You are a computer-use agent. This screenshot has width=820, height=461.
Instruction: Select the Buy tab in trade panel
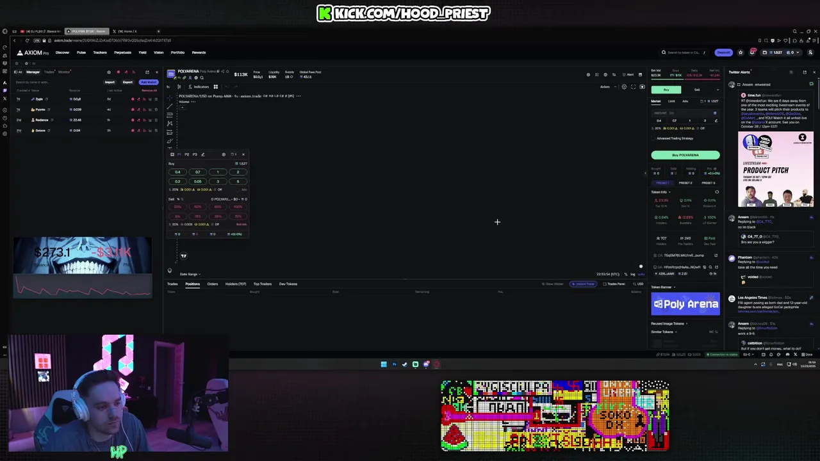click(666, 90)
